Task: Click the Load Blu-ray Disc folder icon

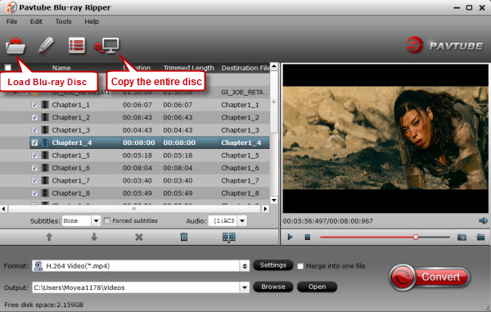Action: [16, 46]
